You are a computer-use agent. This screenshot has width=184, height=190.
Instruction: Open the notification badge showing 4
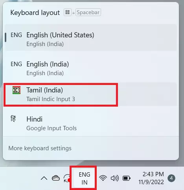171,178
